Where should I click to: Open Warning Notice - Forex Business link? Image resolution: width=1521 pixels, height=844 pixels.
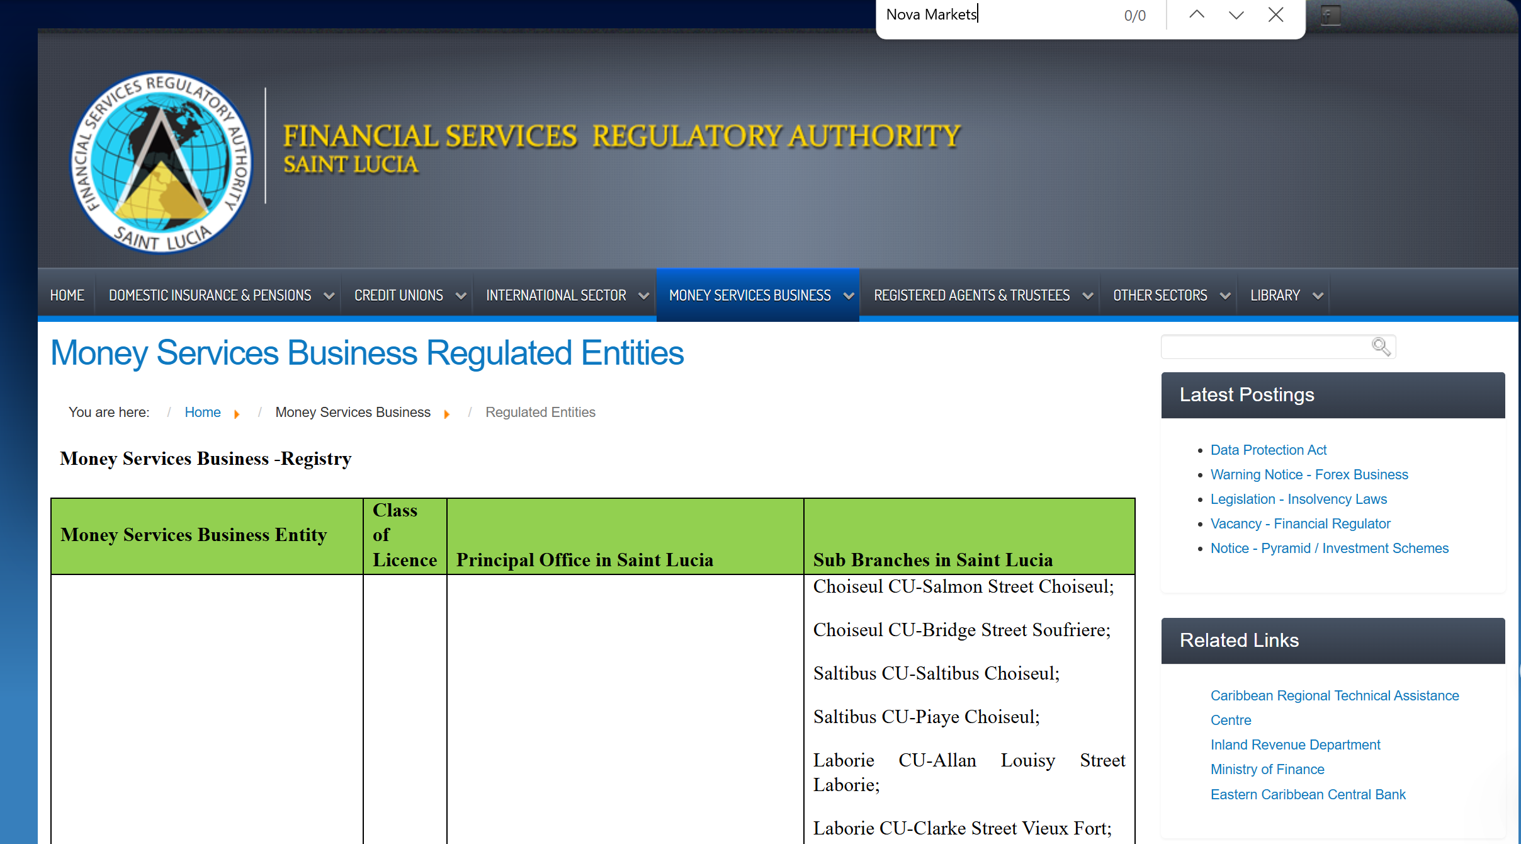[x=1309, y=474]
